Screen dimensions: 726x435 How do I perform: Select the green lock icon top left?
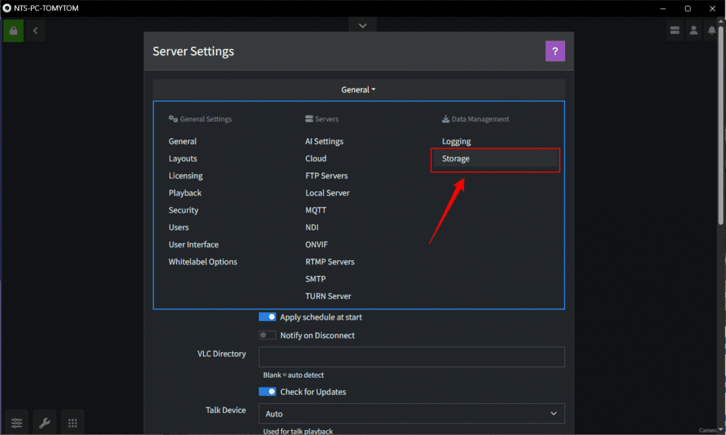[x=13, y=30]
